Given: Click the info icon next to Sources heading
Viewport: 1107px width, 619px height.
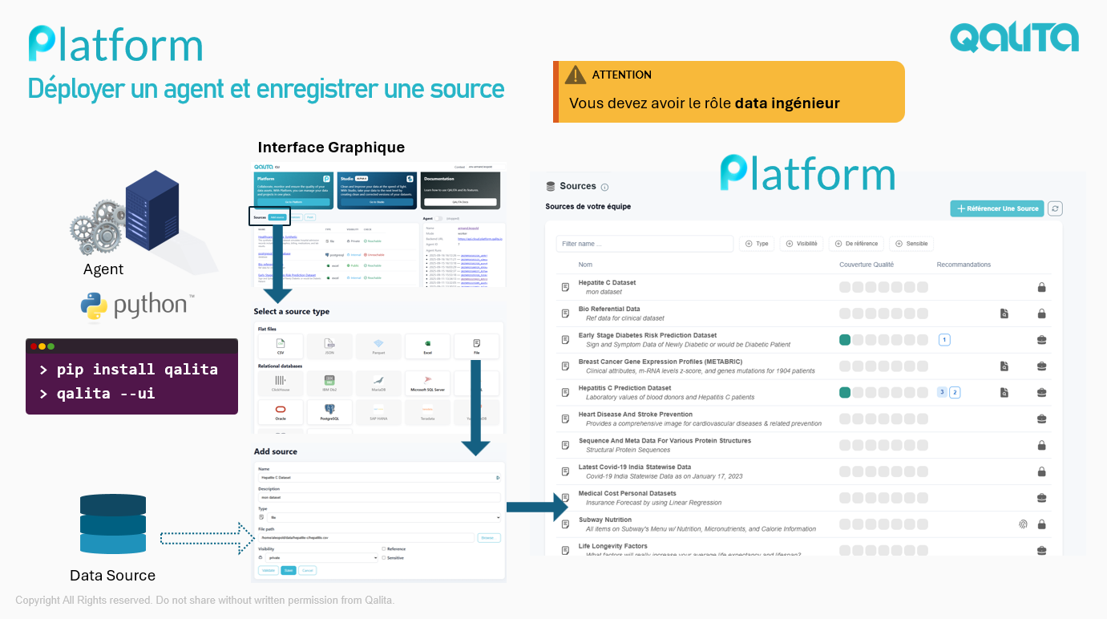Looking at the screenshot, I should [x=604, y=188].
